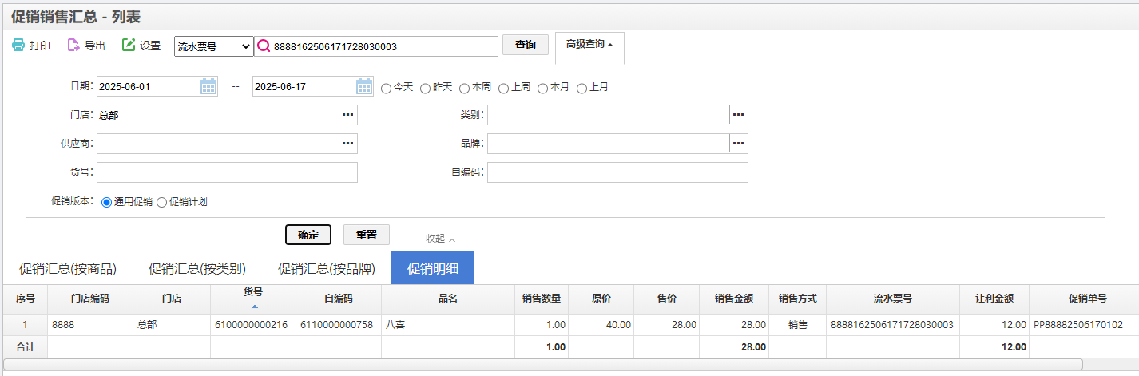This screenshot has width=1139, height=376.
Task: Click the horizontal scrollbar below the table
Action: pos(543,364)
